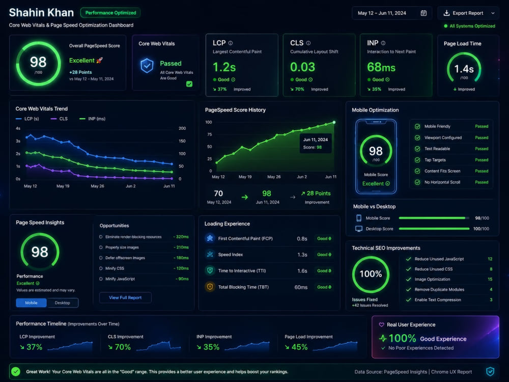This screenshot has width=509, height=382.
Task: Click the LCP Improvement sparkline
Action: (70, 346)
